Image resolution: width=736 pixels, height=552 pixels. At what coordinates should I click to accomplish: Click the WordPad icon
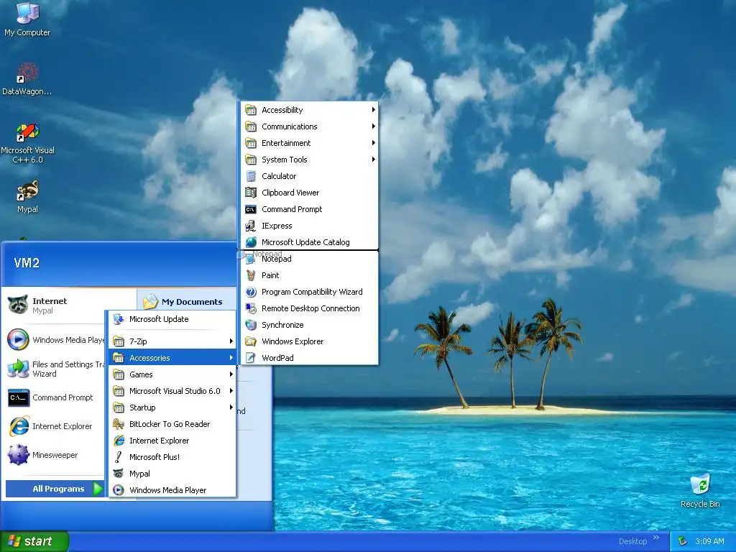coord(251,358)
